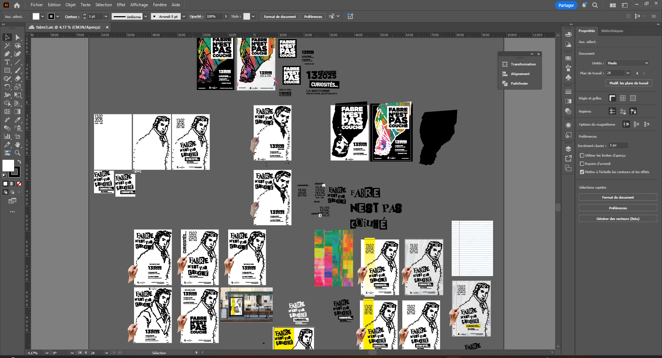The height and width of the screenshot is (358, 662).
Task: Click Modif. les plans de travail button
Action: [629, 83]
